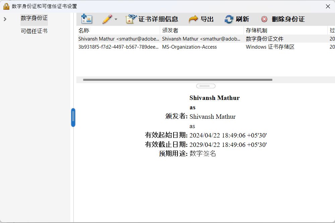Click the certificate icon beside 证书详细信息

tap(130, 19)
